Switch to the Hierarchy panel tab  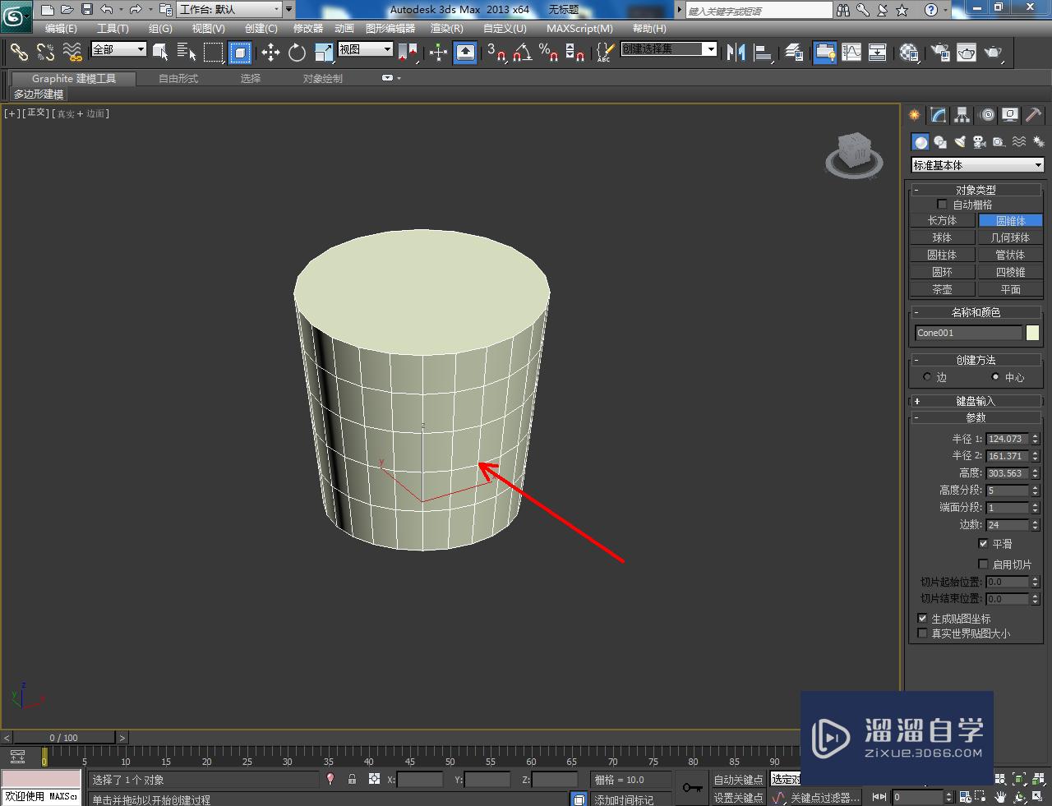962,115
